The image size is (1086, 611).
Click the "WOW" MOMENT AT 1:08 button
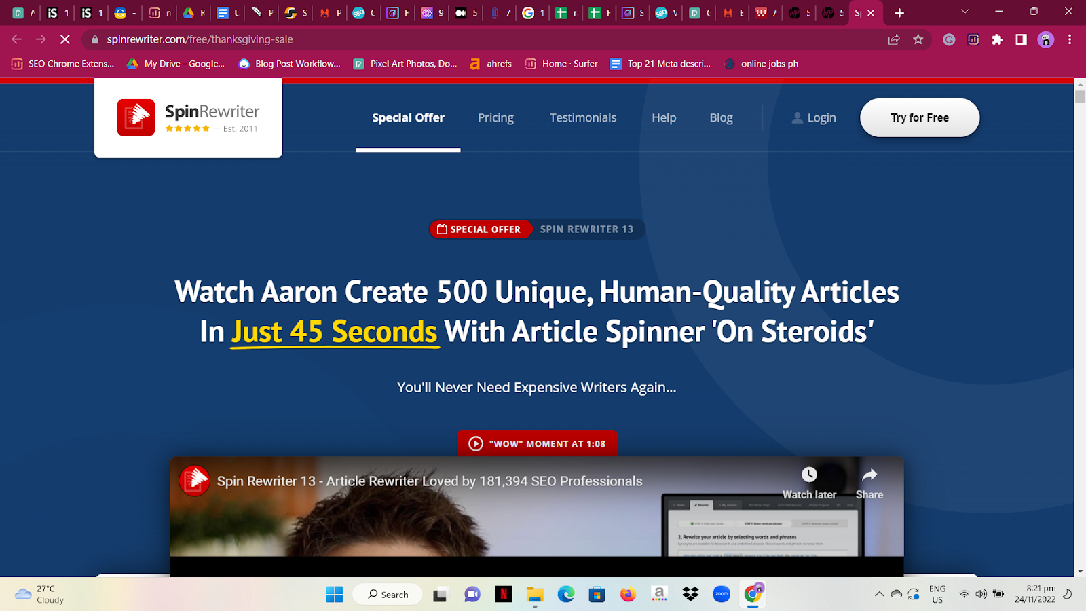537,444
